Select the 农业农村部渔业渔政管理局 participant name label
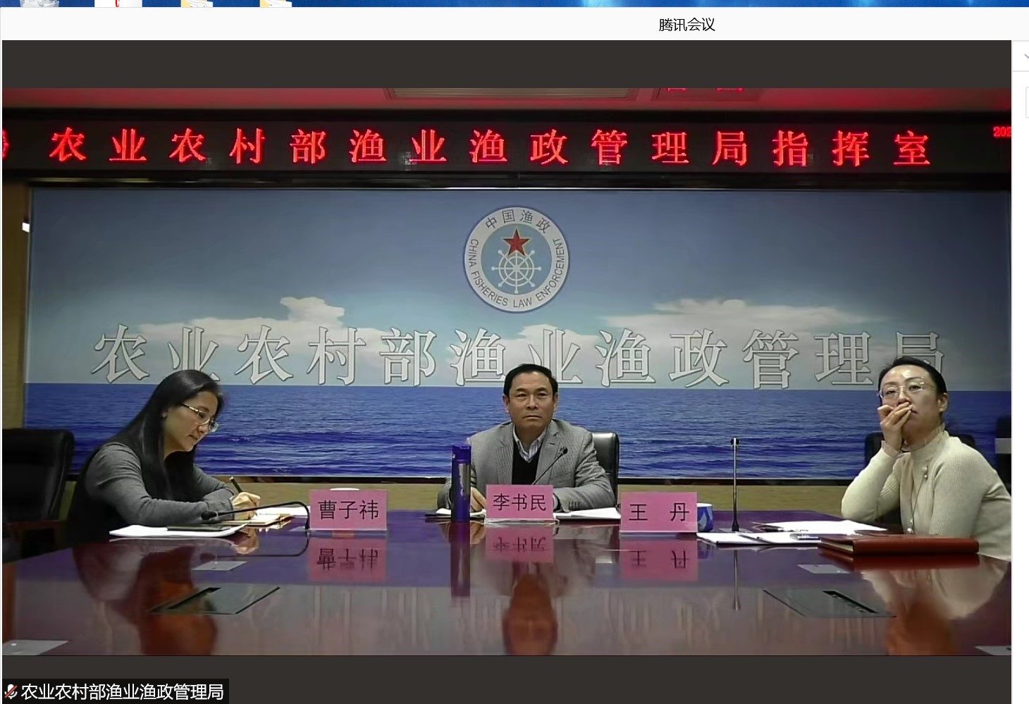The height and width of the screenshot is (704, 1029). pos(122,692)
